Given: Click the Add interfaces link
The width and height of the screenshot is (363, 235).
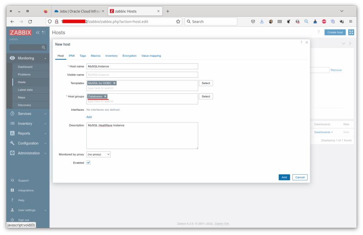Looking at the screenshot, I should pos(89,117).
